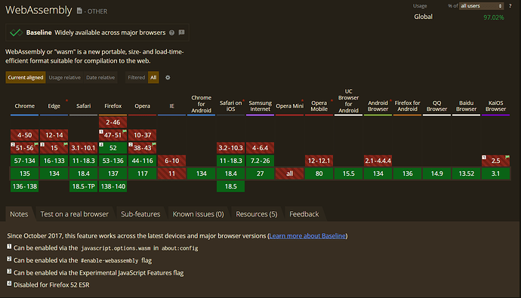Viewport: 521px width, 298px height.
Task: Switch to Date relative view
Action: (x=100, y=77)
